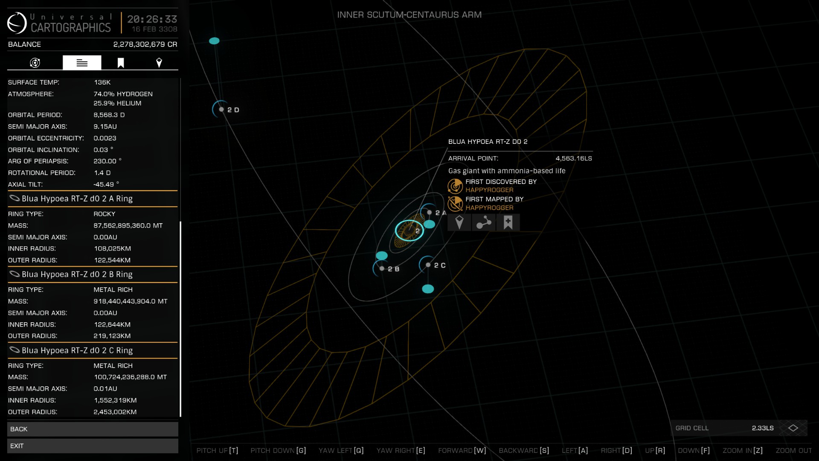Click the 2 A ring type ROCKY

(105, 214)
